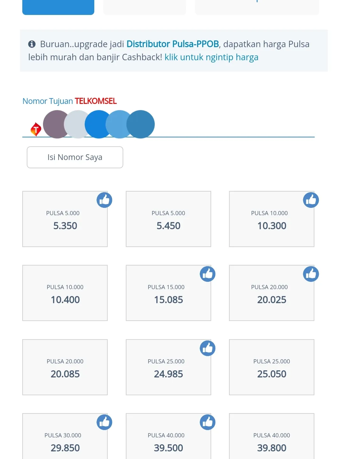344x459 pixels.
Task: Select Pulsa 20.000 priced 20.085
Action: (65, 367)
